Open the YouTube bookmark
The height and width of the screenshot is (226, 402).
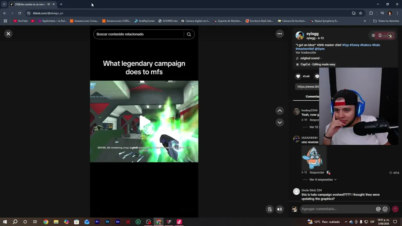click(x=20, y=21)
